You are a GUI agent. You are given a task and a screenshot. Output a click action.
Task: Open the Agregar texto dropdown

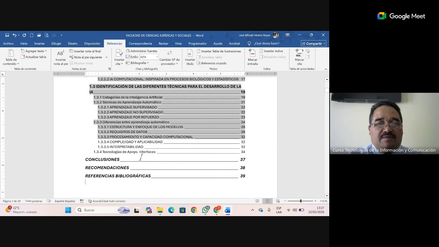[x=34, y=51]
